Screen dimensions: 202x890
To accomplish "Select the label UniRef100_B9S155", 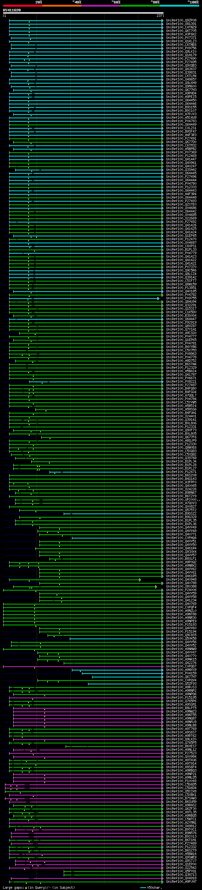I will coord(181,107).
